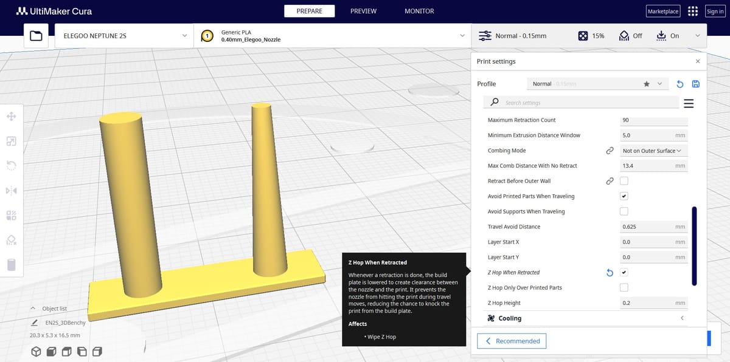Edit Minimum Extrusion Distance Window value
The image size is (730, 362).
pos(653,135)
